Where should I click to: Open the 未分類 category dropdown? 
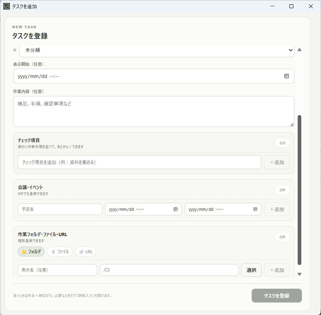click(157, 50)
